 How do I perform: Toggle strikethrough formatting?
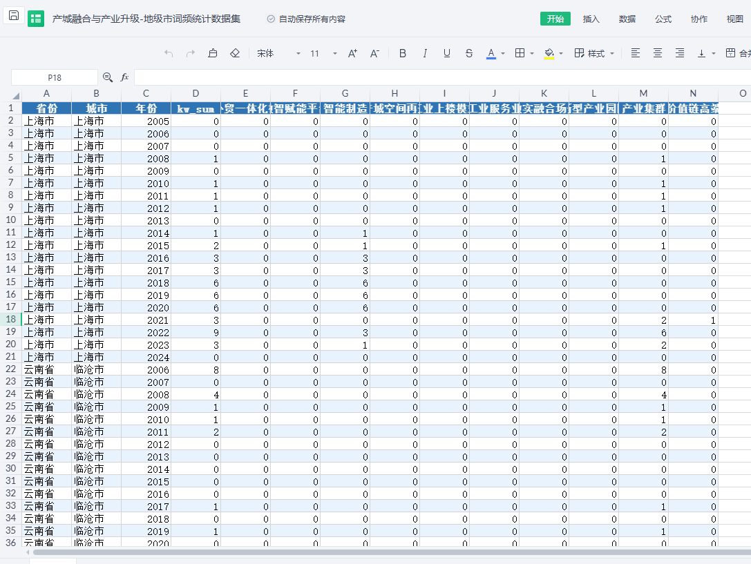(x=469, y=53)
